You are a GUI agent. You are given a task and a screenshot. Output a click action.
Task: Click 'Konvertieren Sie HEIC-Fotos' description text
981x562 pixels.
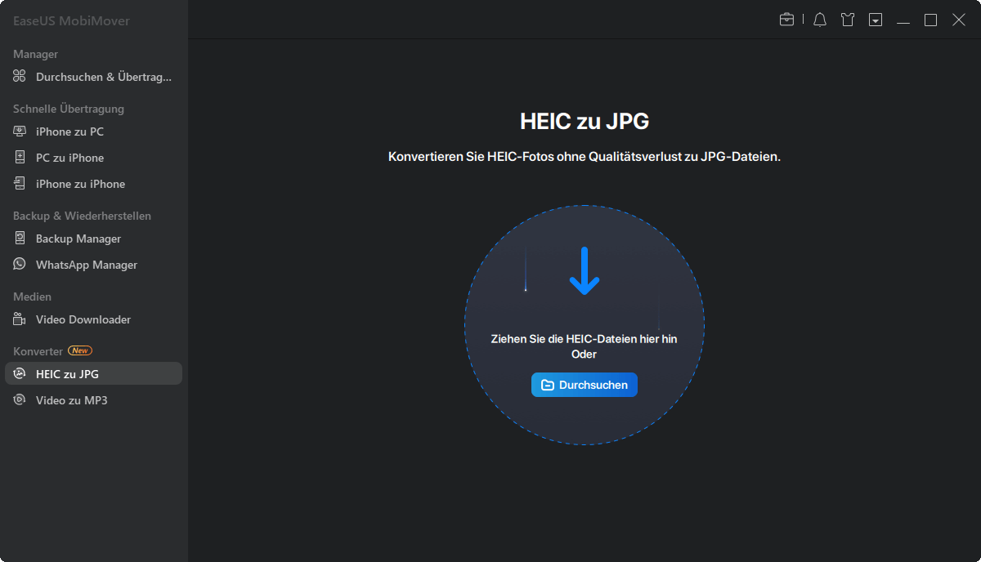point(585,156)
